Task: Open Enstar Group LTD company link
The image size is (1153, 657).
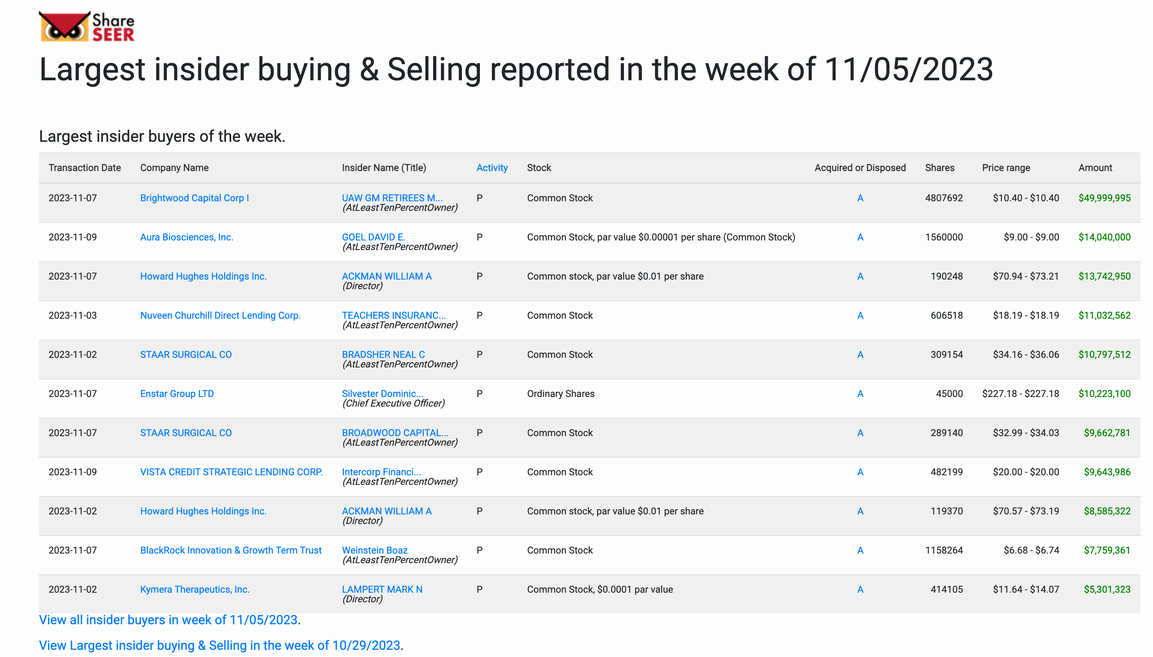Action: 177,394
